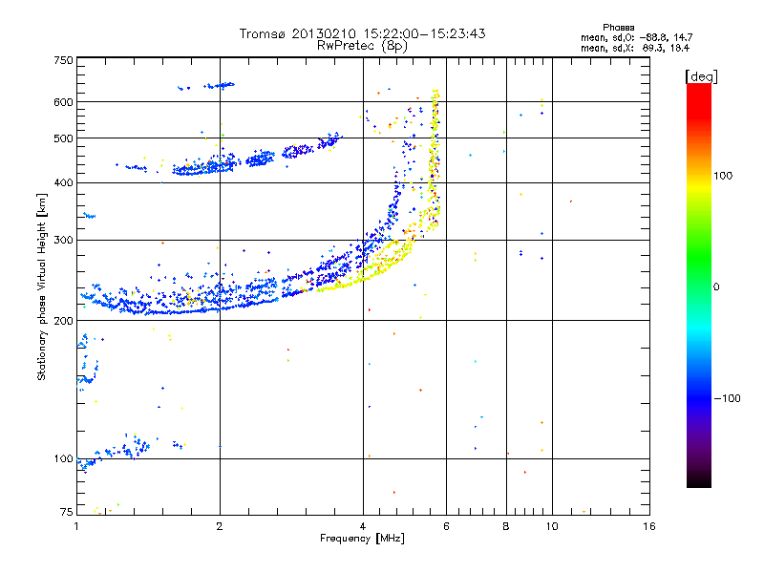Screen dimensions: 764x573
Task: Click the y-axis "750" tick label
Action: click(x=63, y=60)
